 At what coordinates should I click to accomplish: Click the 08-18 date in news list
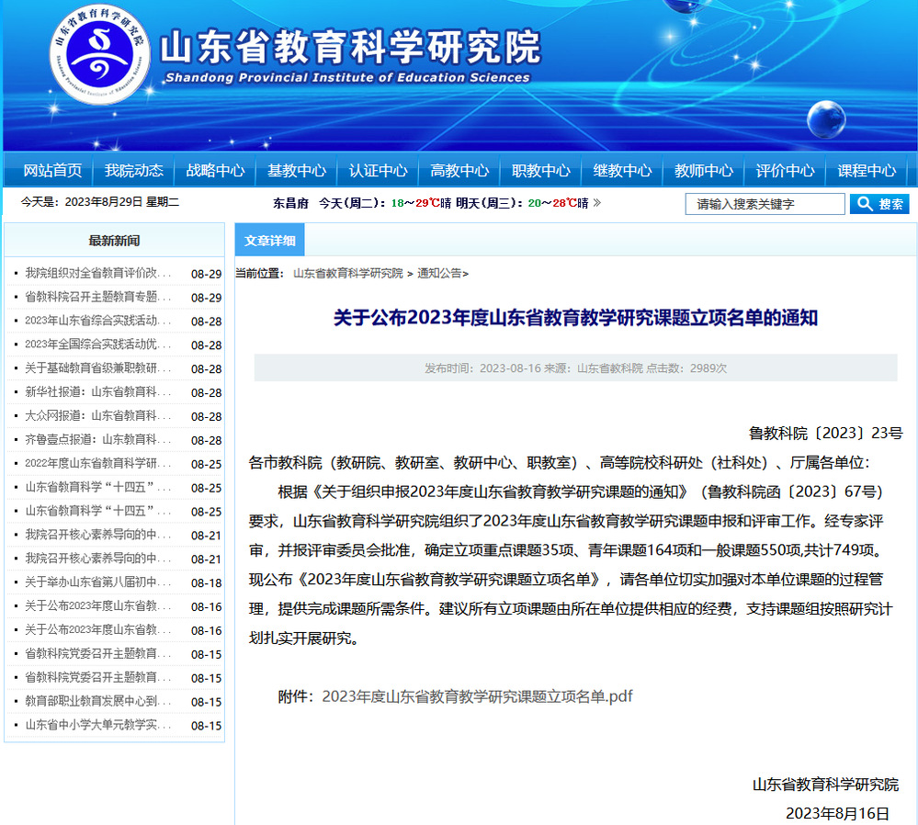coord(206,583)
